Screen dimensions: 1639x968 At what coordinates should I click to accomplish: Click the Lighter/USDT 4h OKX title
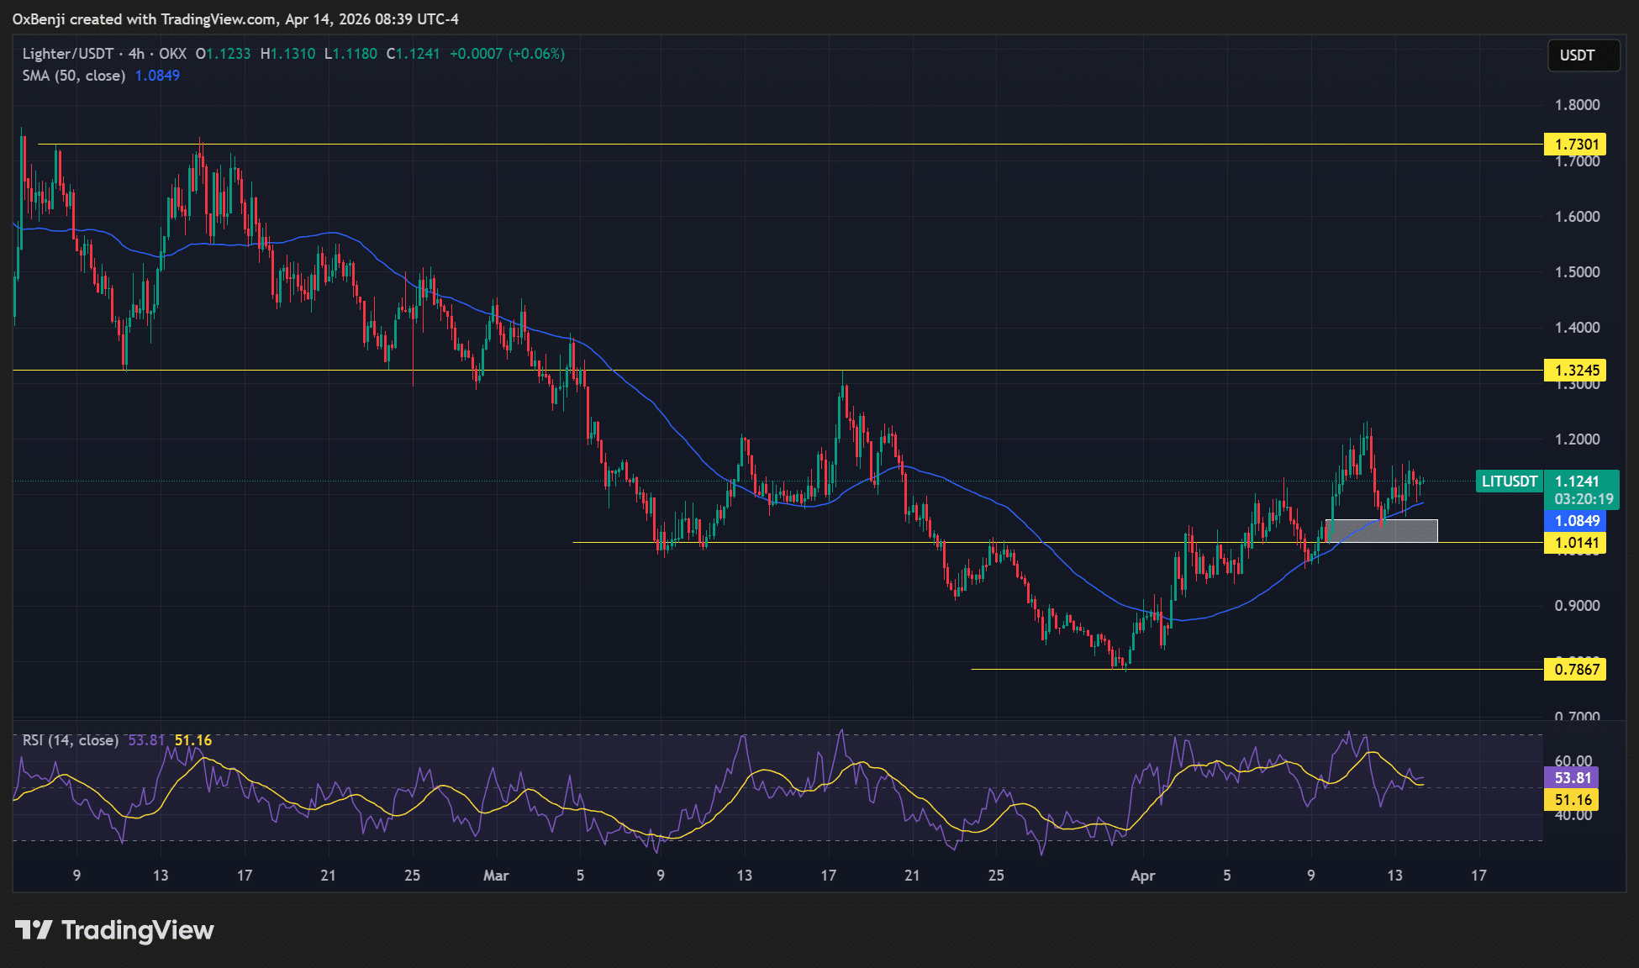tap(104, 54)
